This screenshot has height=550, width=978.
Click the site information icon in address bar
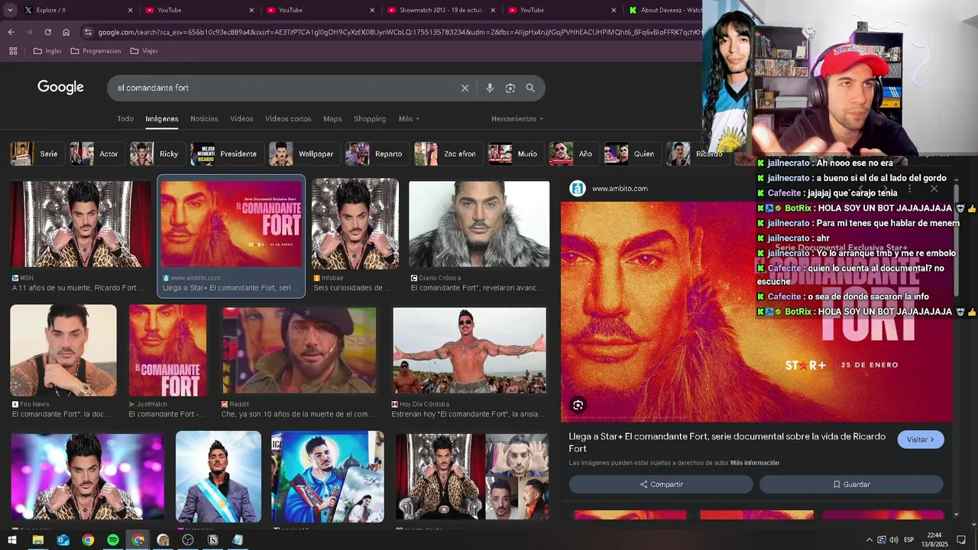(88, 32)
